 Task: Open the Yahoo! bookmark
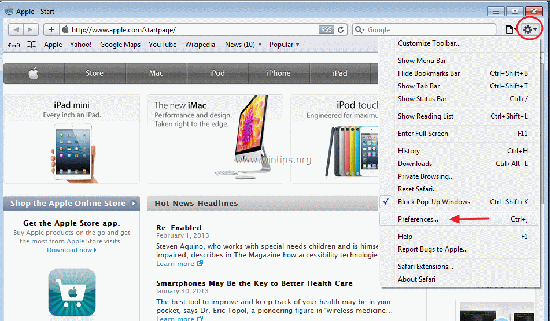point(80,45)
